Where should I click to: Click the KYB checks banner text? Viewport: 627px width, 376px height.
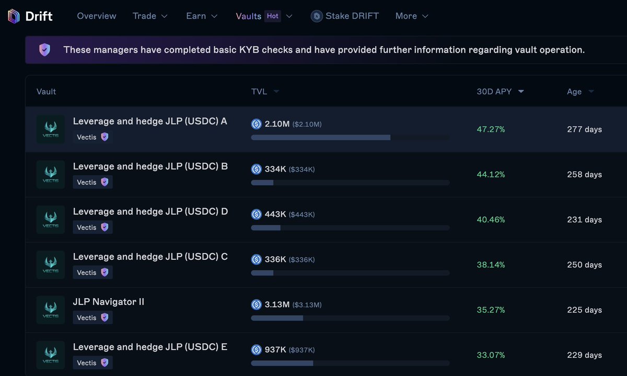324,50
